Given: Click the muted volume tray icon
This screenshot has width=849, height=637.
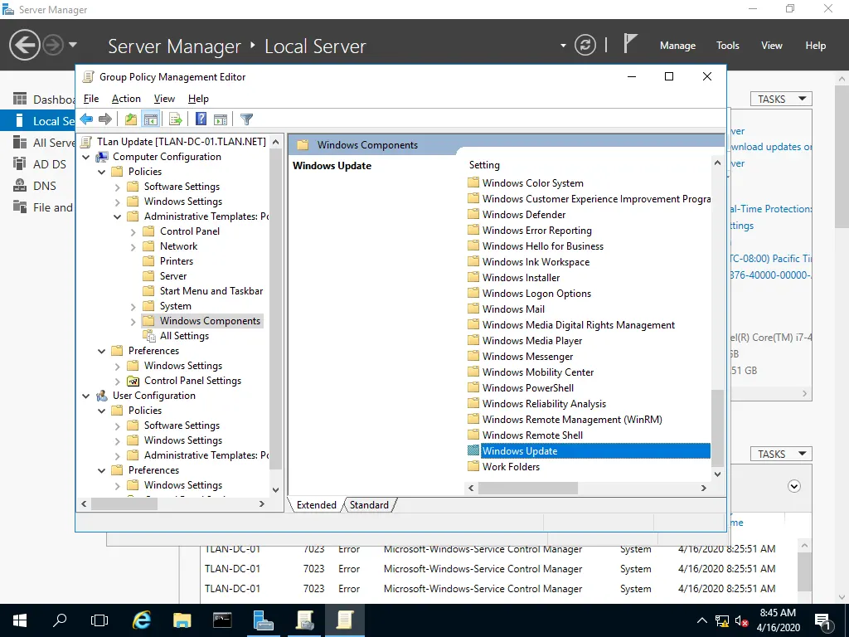Looking at the screenshot, I should click(742, 620).
